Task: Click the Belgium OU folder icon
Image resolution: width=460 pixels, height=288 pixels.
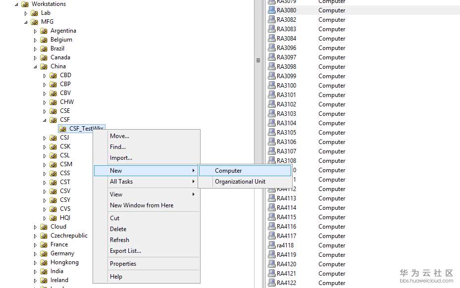Action: pyautogui.click(x=44, y=40)
